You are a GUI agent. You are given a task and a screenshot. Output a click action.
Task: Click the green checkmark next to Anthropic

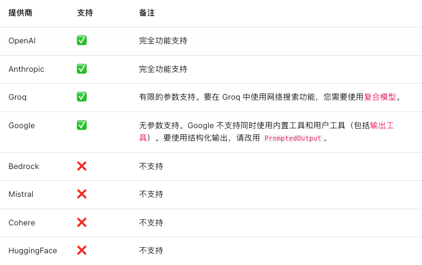click(x=82, y=69)
